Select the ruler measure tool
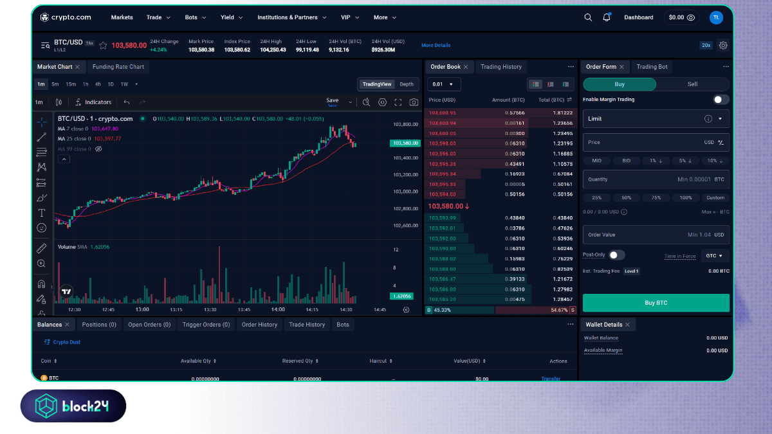This screenshot has width=772, height=434. (42, 248)
